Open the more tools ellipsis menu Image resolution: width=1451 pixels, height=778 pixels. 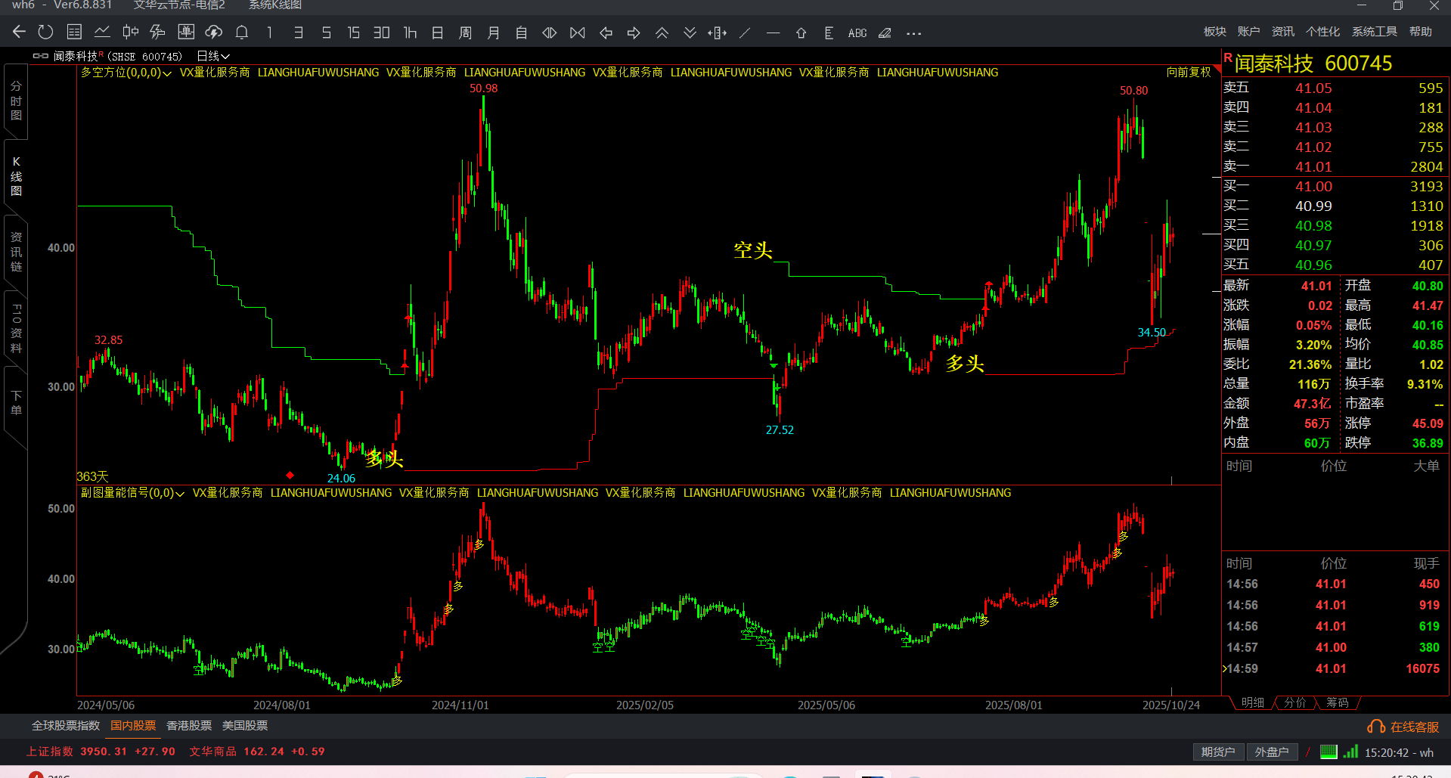pos(913,33)
